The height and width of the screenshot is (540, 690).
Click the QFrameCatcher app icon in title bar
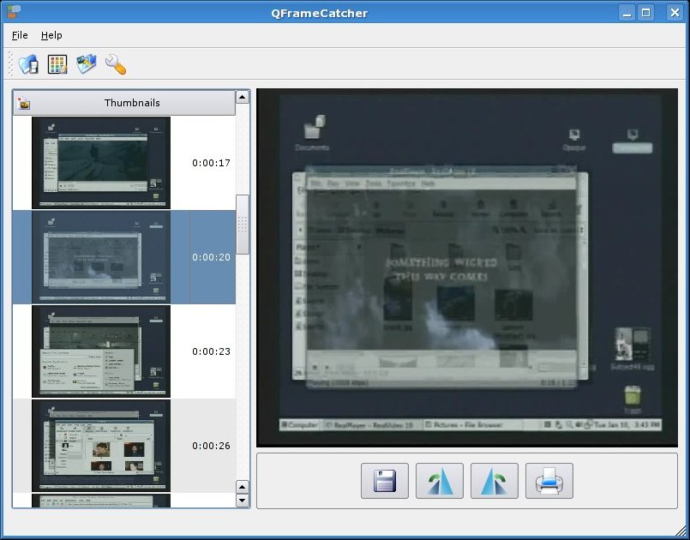point(13,12)
